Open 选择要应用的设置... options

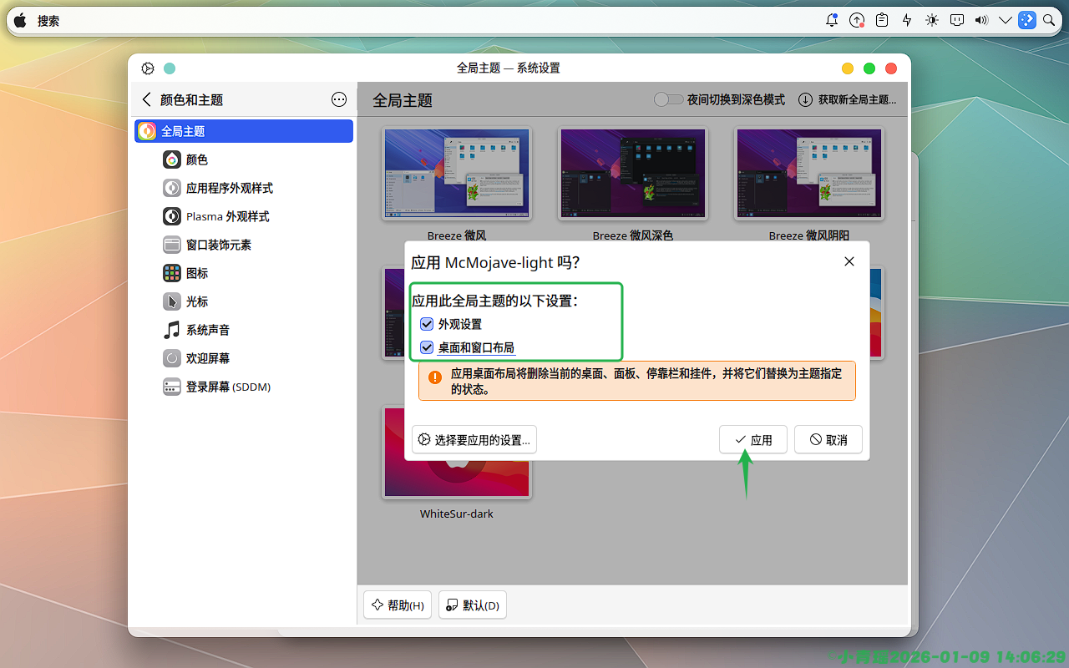(474, 439)
